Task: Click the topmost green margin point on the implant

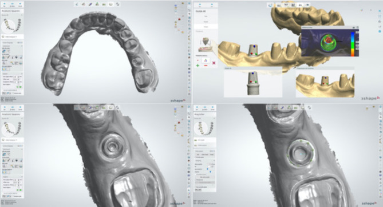Action: click(301, 141)
